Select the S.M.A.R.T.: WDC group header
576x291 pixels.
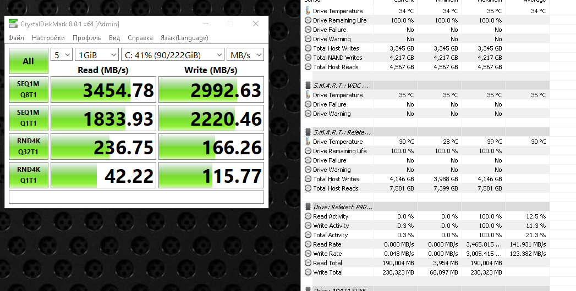tap(426, 86)
